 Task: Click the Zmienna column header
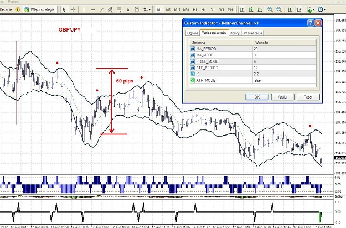click(221, 43)
